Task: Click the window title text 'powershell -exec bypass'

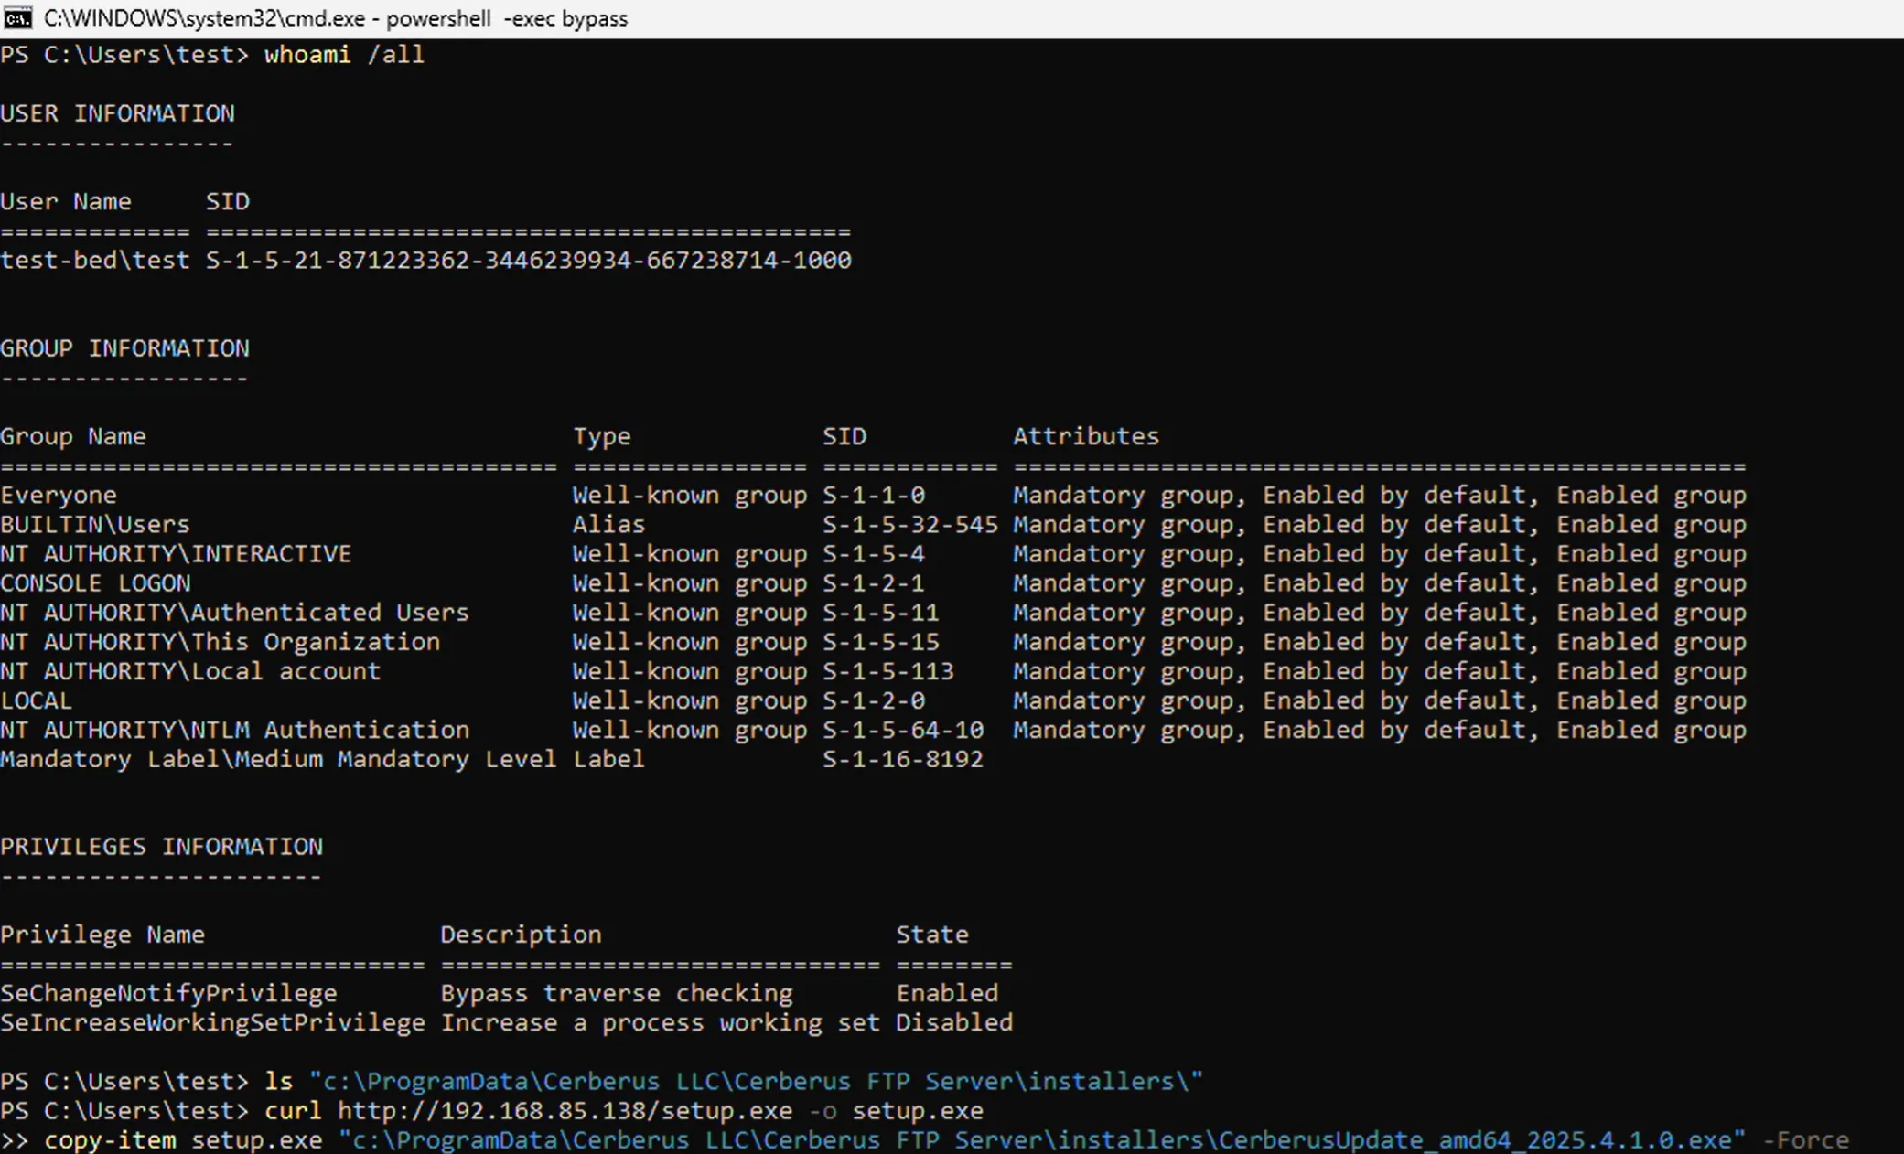Action: click(x=506, y=18)
